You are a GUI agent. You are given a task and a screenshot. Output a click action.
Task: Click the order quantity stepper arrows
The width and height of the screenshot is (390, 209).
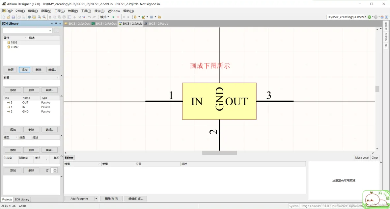tap(55, 170)
